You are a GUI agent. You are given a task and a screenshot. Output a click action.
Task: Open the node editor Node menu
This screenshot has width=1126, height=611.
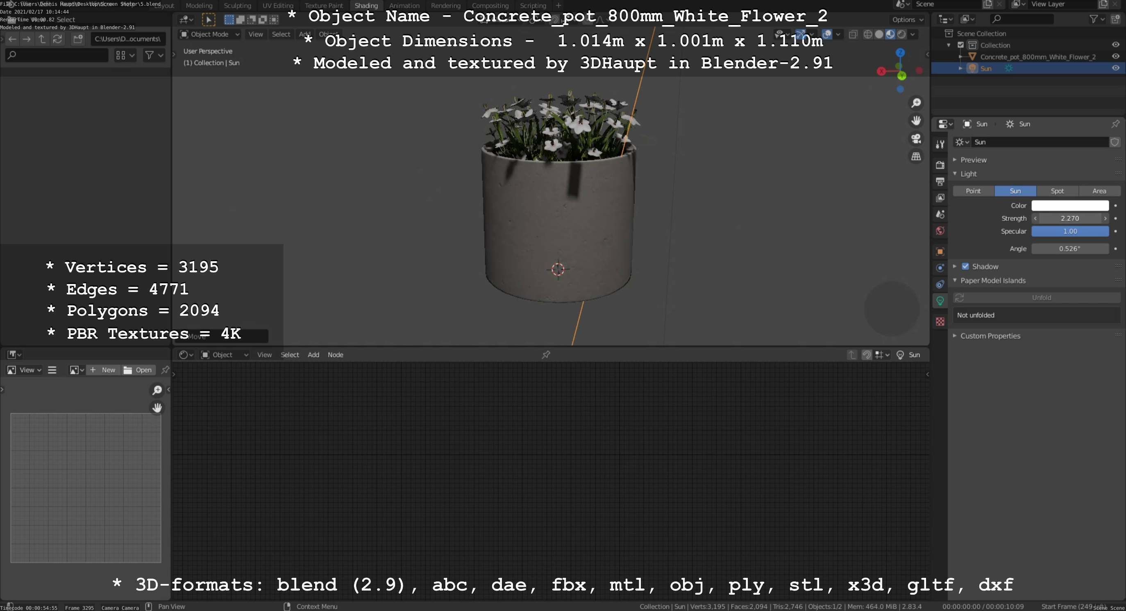[335, 355]
